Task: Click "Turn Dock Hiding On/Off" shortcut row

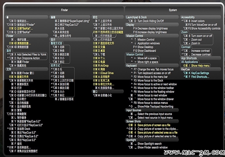Action: [146, 21]
